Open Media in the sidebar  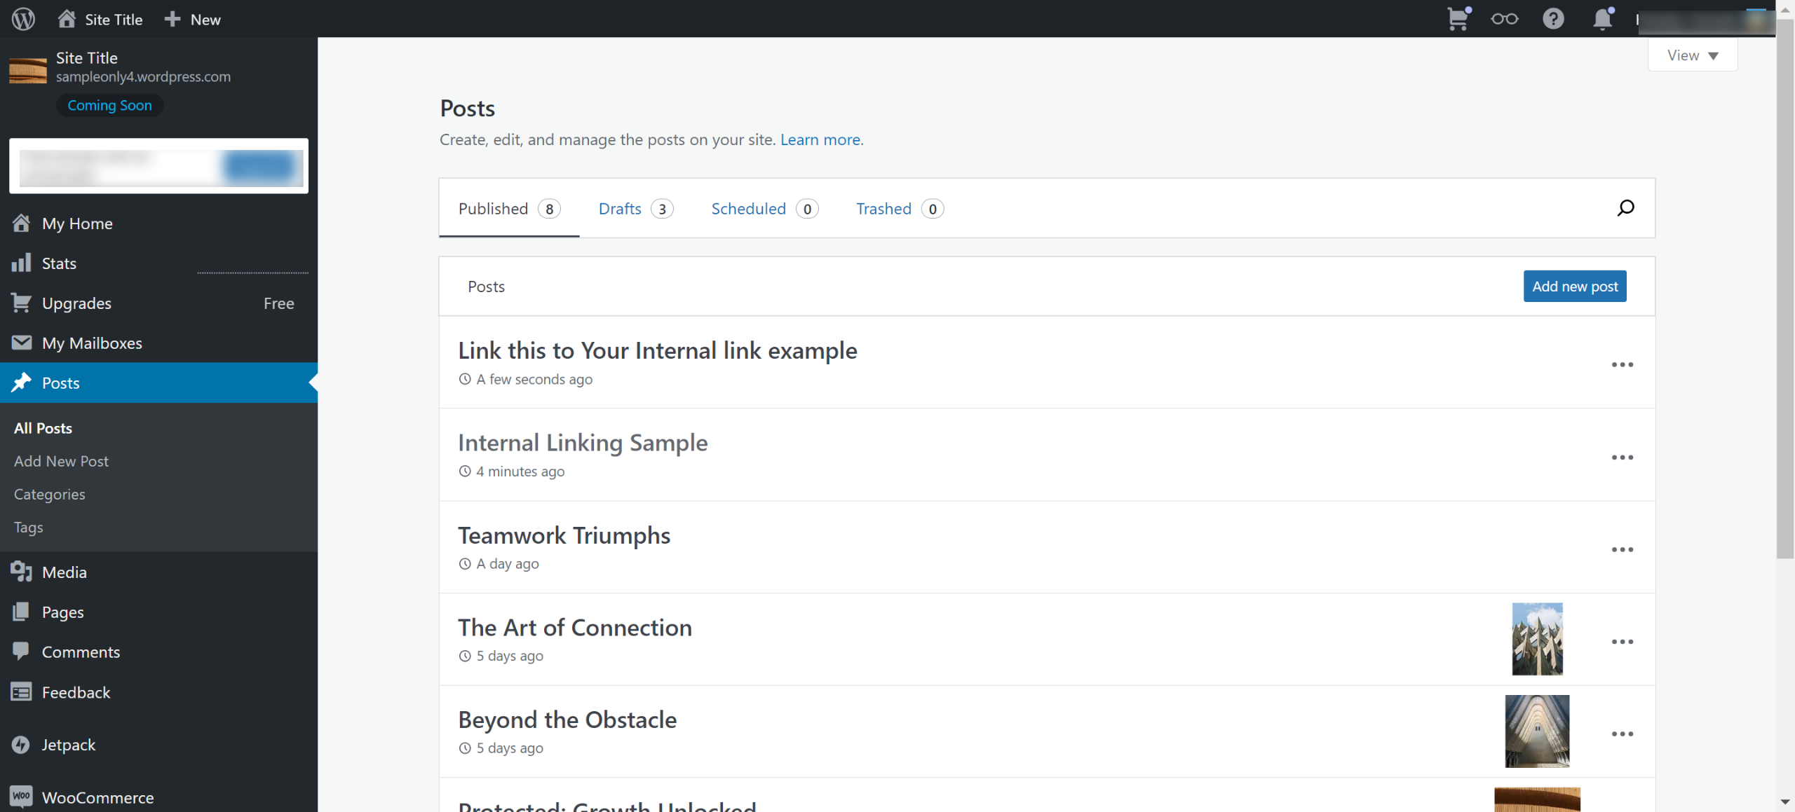[x=64, y=572]
